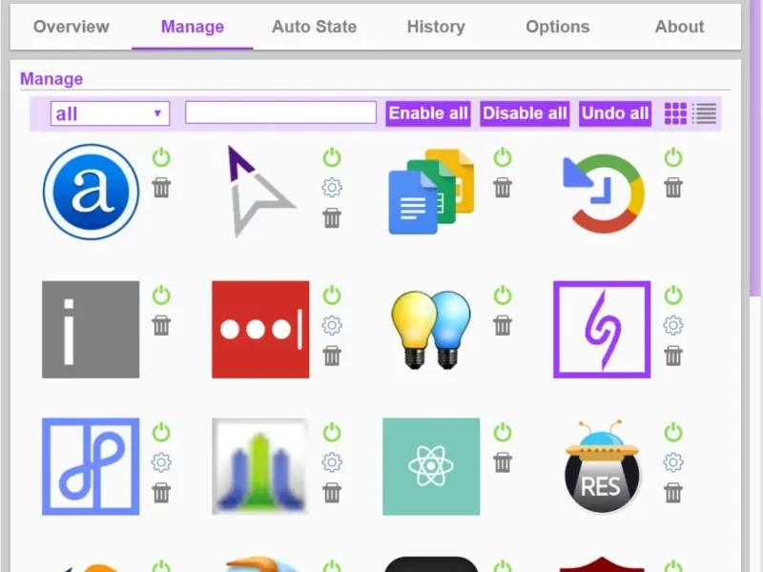Toggle power for Alexa 'a' extension
Screen dimensions: 763x572
pos(161,157)
